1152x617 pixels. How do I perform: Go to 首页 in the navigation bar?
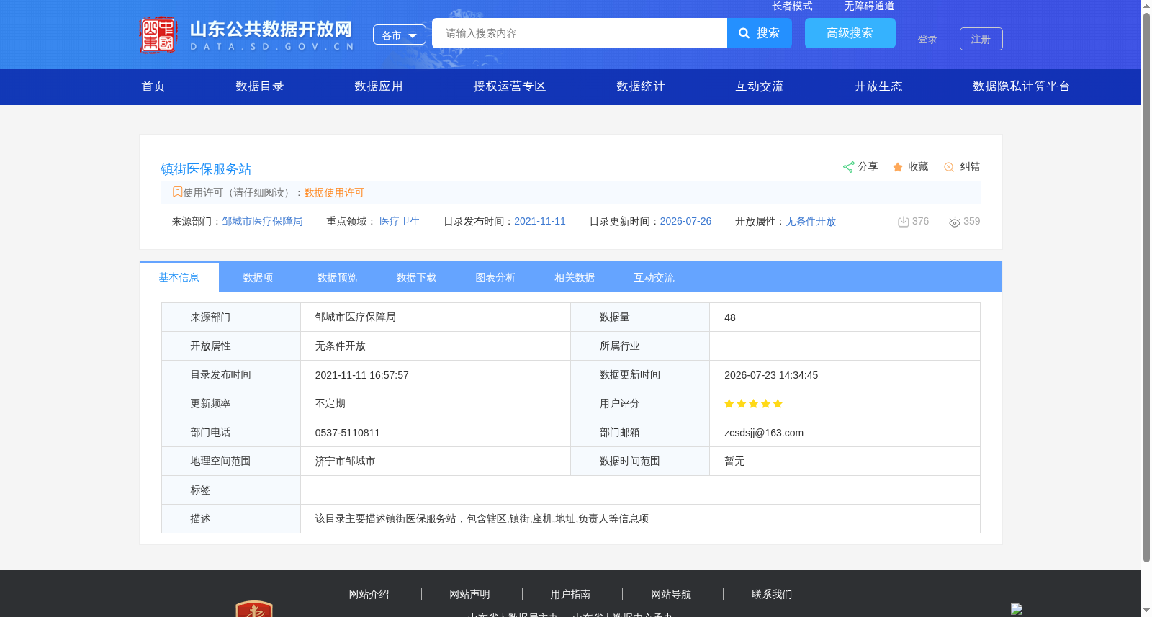(153, 86)
